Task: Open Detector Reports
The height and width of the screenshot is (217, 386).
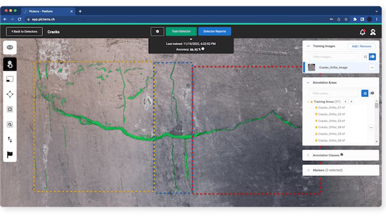Action: tap(215, 32)
